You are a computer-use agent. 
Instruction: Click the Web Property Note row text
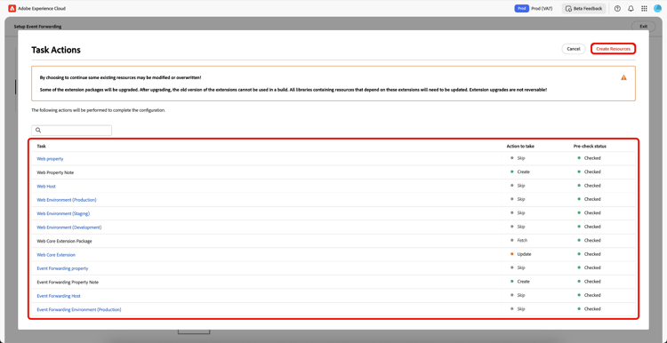55,172
